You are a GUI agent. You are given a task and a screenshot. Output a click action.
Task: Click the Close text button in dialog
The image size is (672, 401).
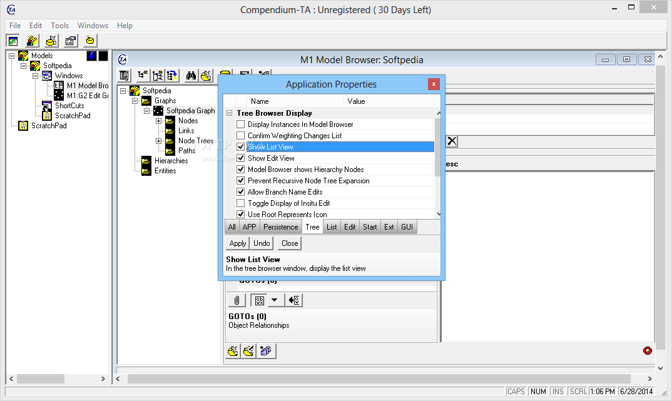click(x=290, y=243)
